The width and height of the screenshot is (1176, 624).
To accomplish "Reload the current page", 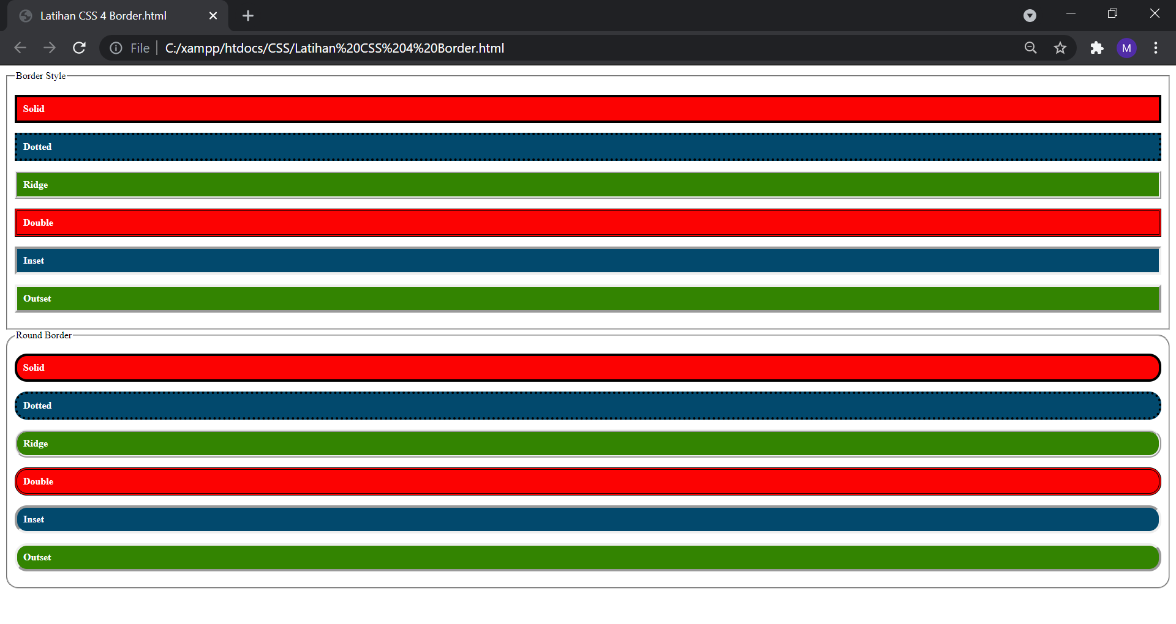I will [79, 48].
